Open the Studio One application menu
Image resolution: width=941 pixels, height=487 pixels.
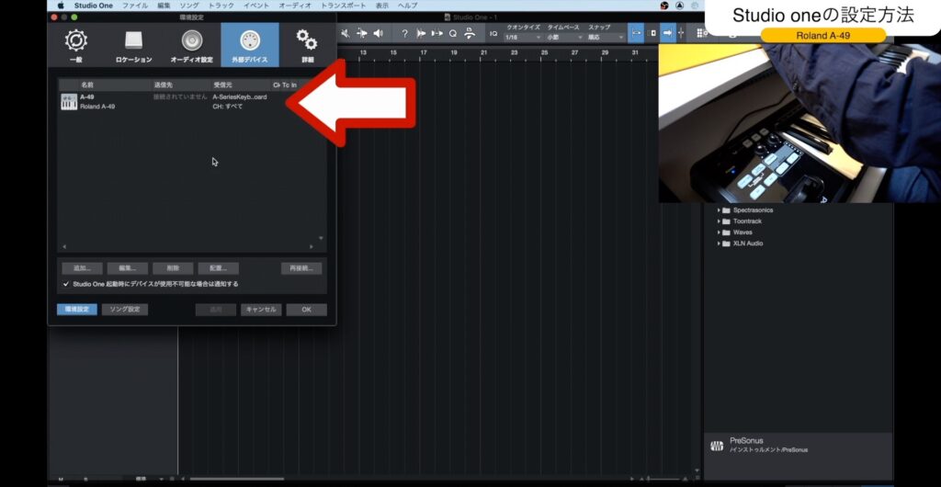tap(93, 6)
